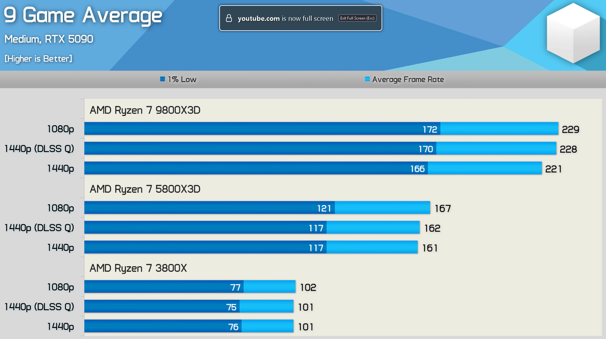Click the '9 Game Average' title
The height and width of the screenshot is (339, 606).
[x=83, y=15]
